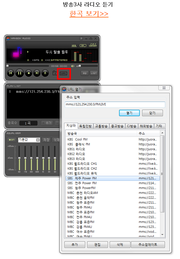Open file via the music folder icon
180x259 pixels.
(x=55, y=73)
